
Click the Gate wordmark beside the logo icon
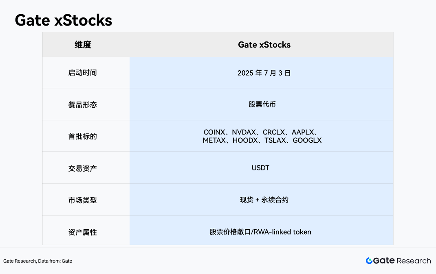pyautogui.click(x=384, y=261)
